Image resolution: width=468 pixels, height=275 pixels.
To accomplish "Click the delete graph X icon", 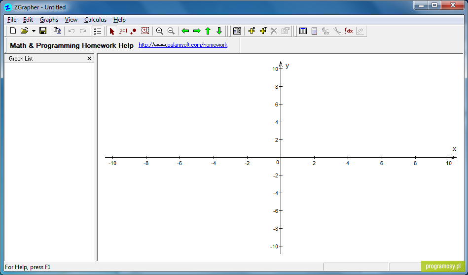I will (274, 31).
